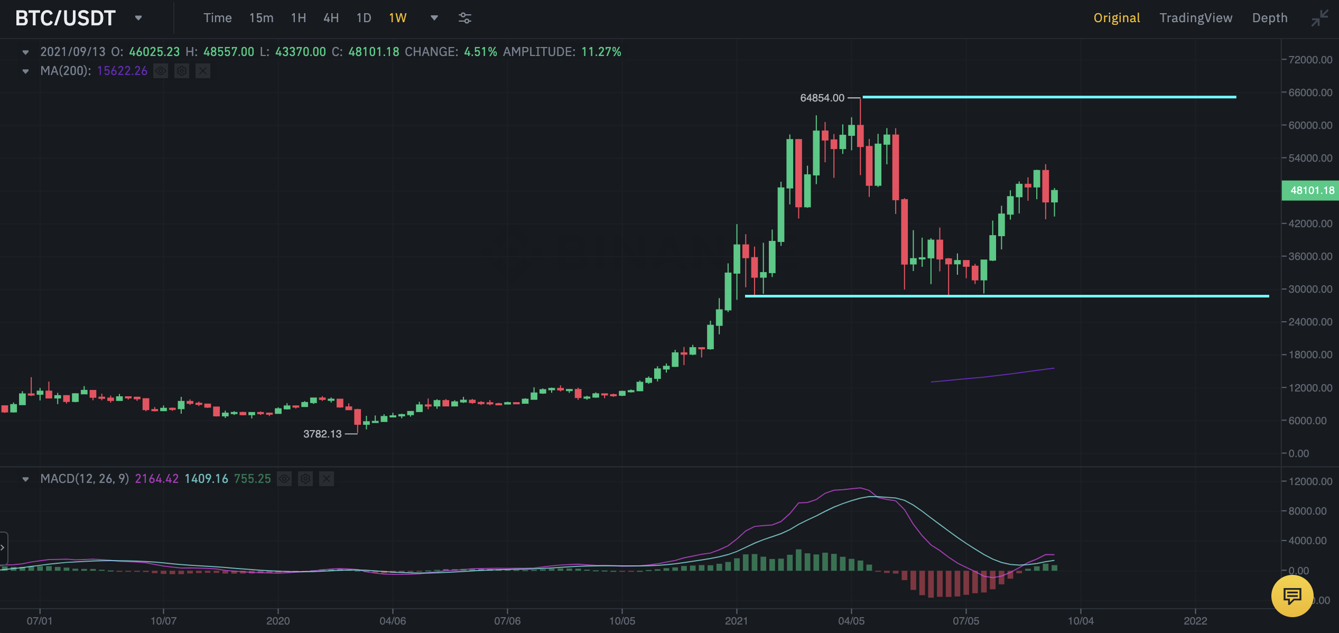Exit fullscreen with the collapse arrows icon
1339x633 pixels.
(1319, 18)
